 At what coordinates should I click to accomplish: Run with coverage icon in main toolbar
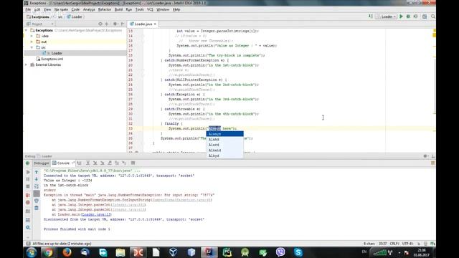pos(415,16)
